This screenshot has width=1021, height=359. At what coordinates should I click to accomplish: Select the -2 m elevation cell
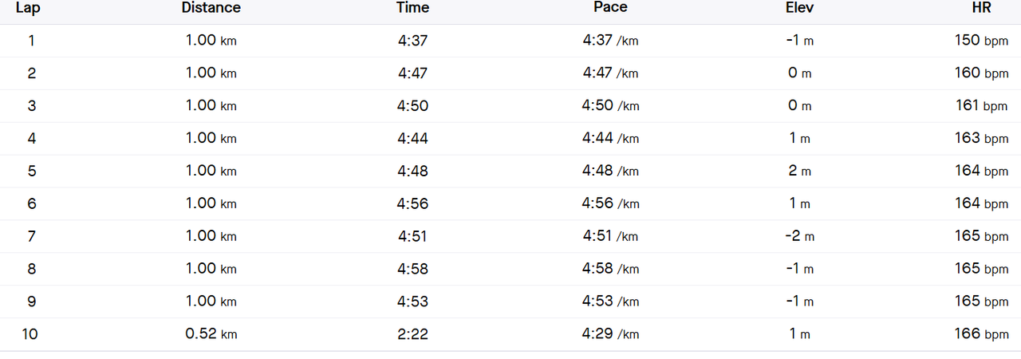[799, 237]
